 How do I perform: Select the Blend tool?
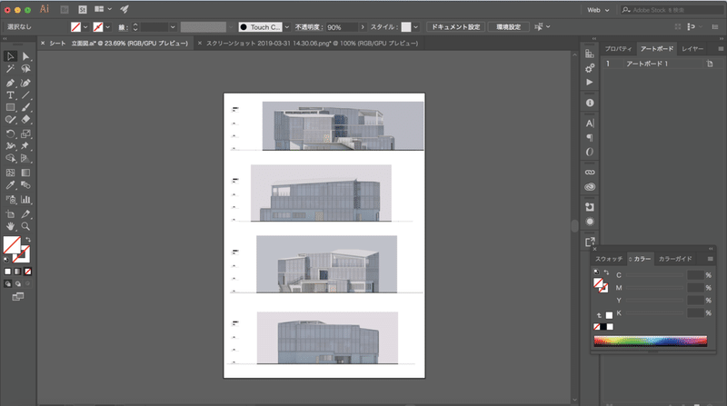click(x=25, y=185)
